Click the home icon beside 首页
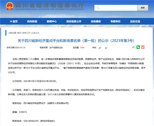The image size is (154, 126). click(10, 21)
